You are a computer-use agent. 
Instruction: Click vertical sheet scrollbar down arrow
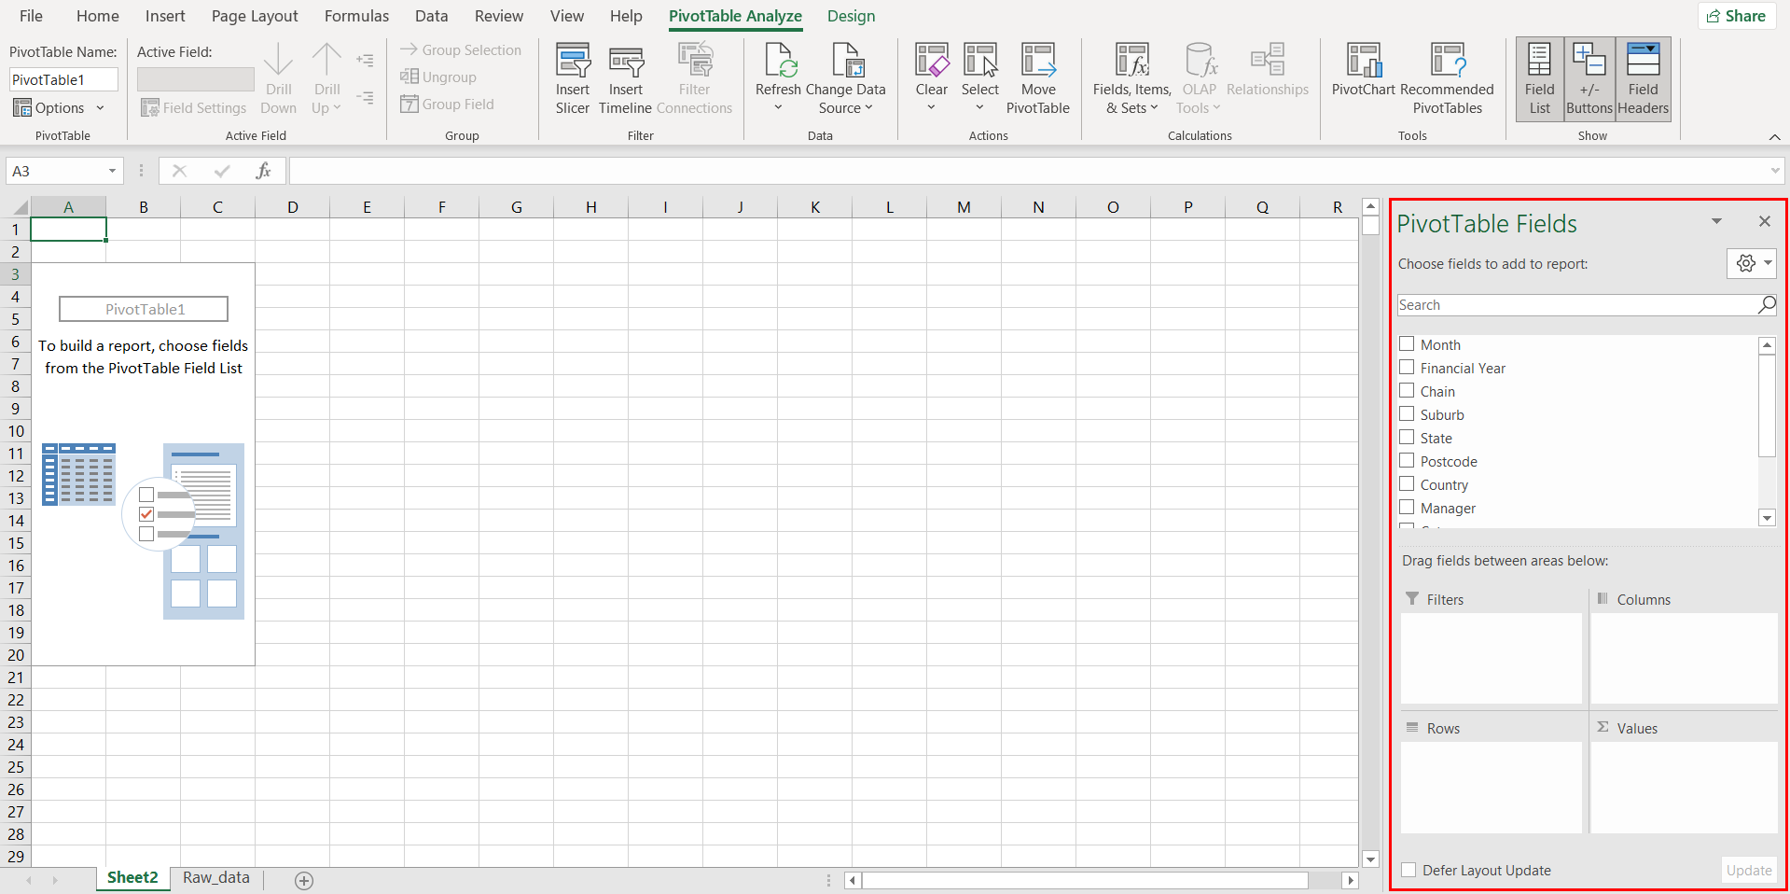pyautogui.click(x=1370, y=859)
